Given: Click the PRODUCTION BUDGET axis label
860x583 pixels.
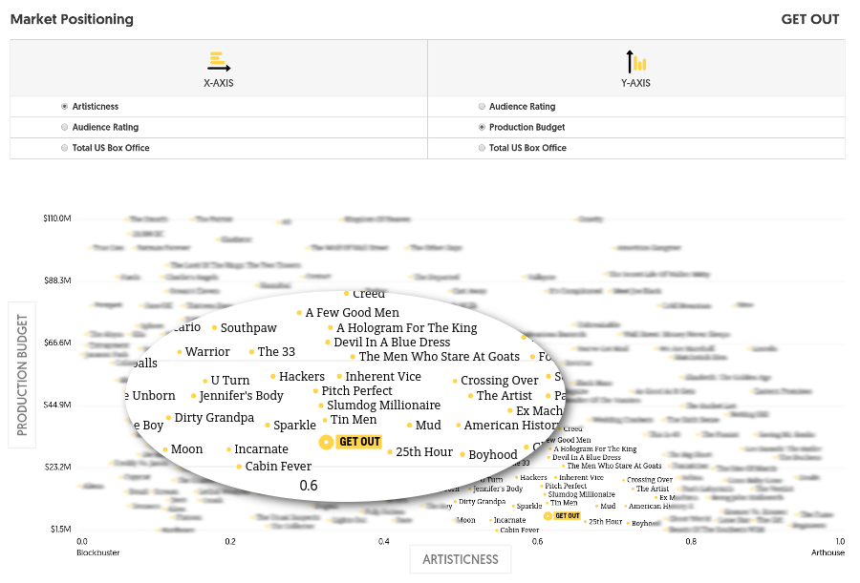Looking at the screenshot, I should tap(22, 375).
